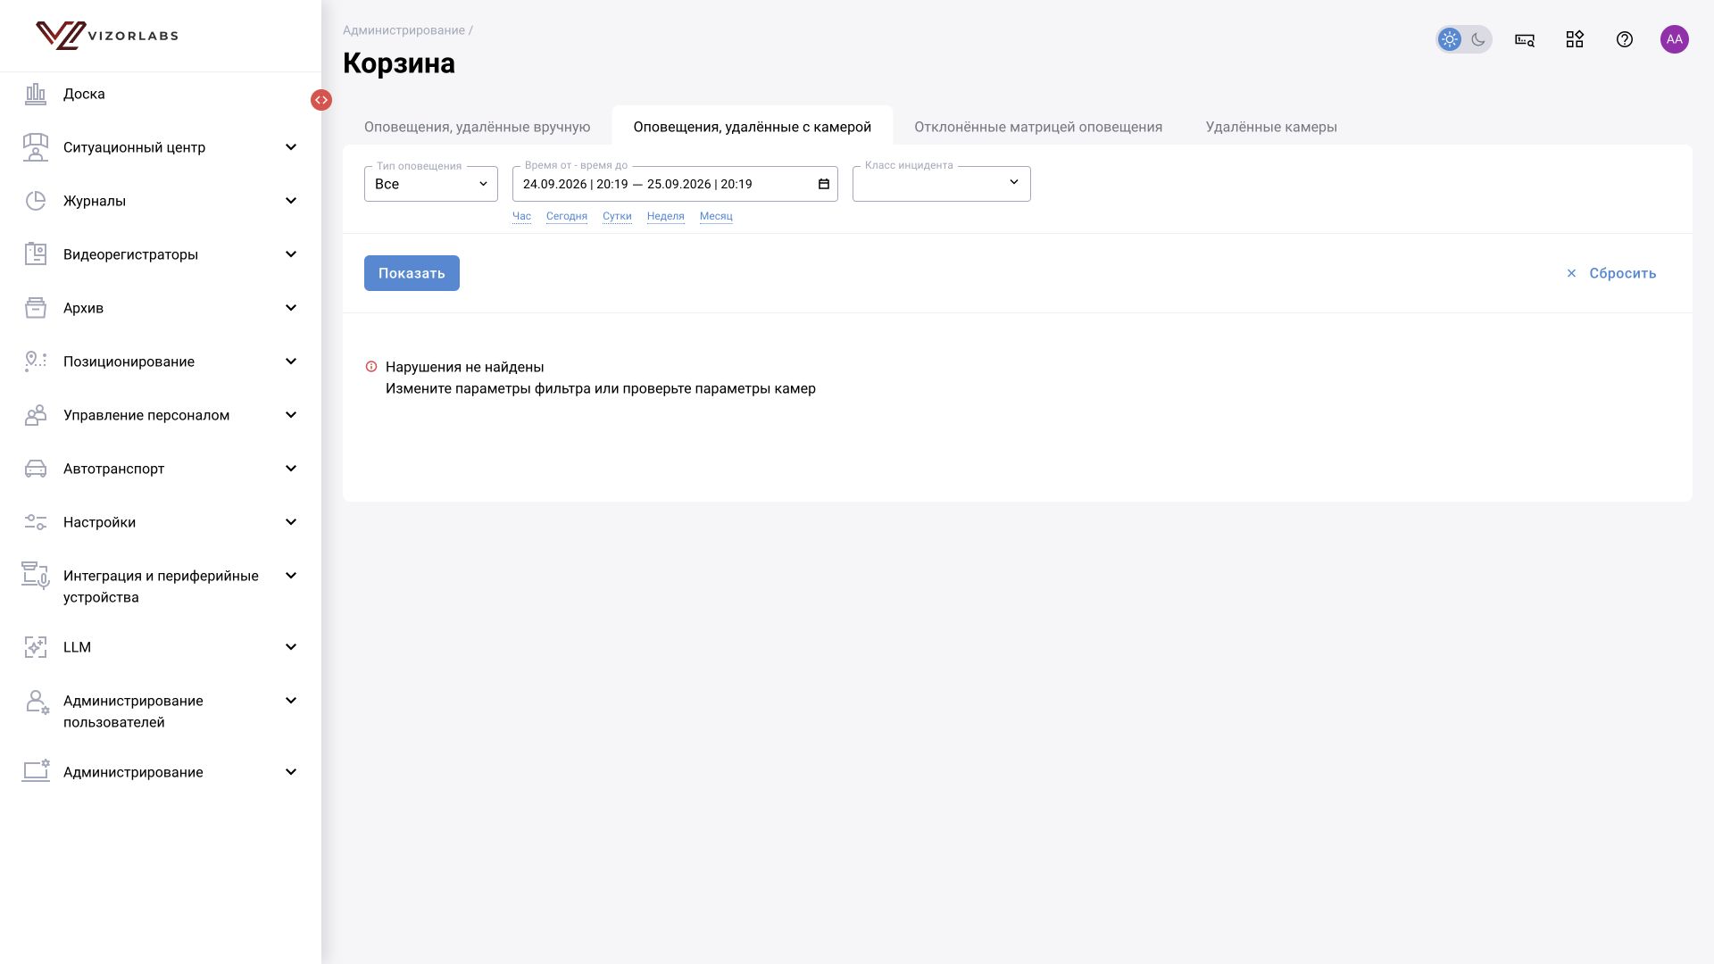Image resolution: width=1714 pixels, height=964 pixels.
Task: Select the Месяц quick range link
Action: pos(716,216)
